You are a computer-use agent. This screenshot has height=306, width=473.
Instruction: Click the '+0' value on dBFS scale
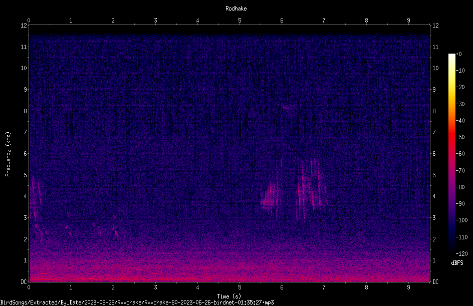tap(459, 54)
